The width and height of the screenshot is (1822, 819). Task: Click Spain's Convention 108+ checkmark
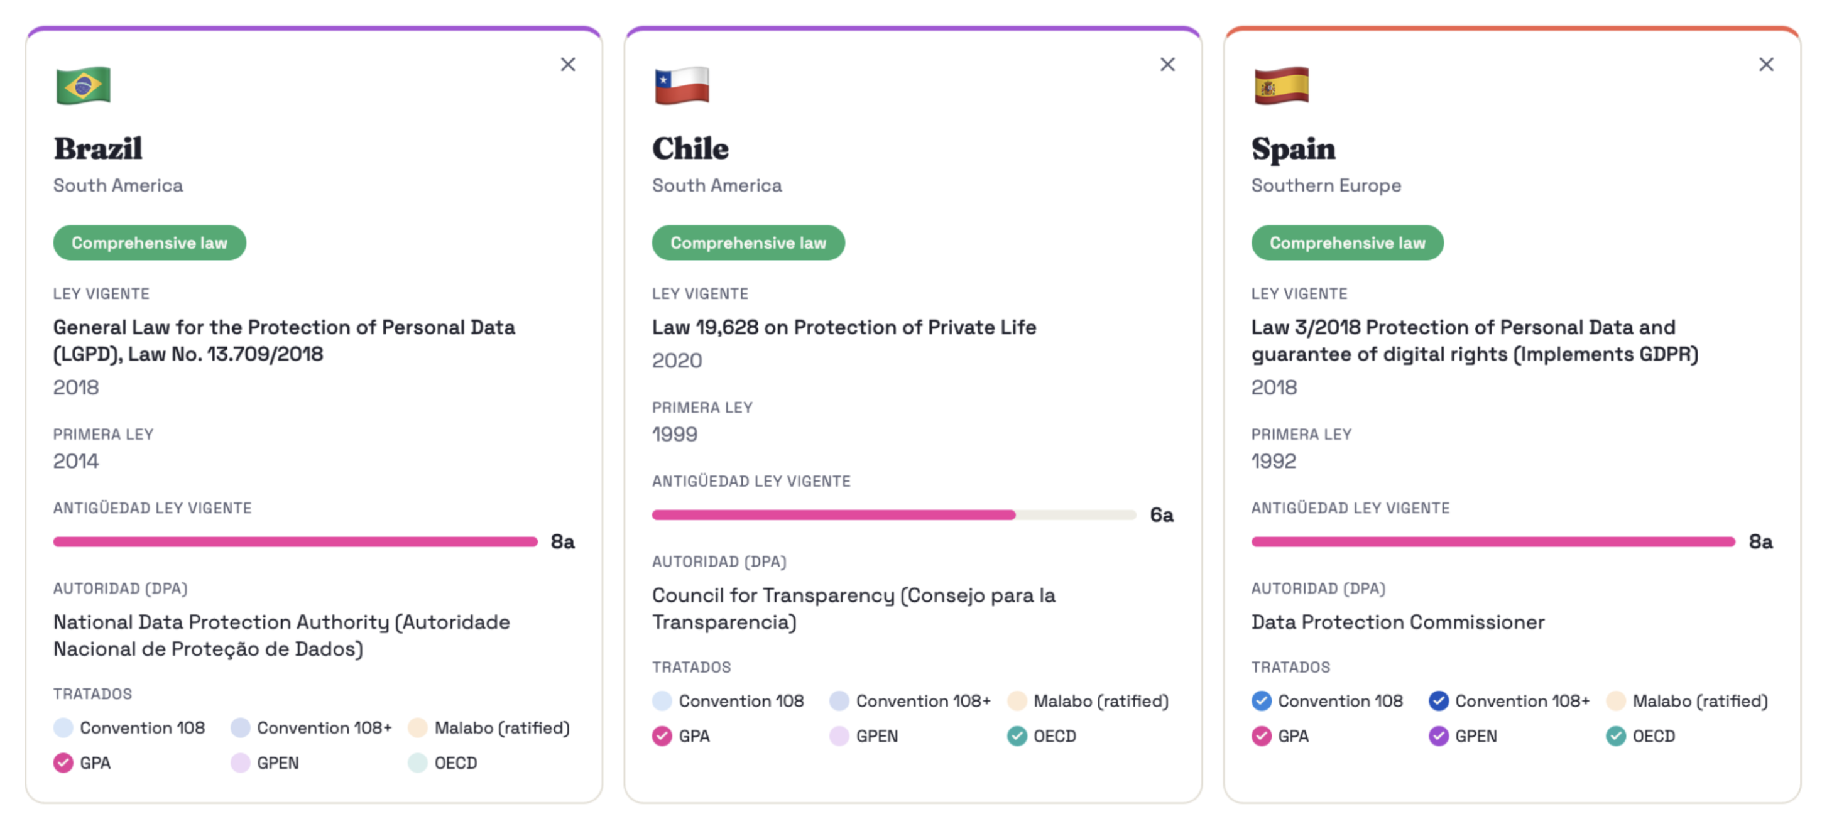pos(1438,700)
